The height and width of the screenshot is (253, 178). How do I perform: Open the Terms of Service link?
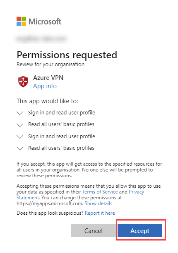100,192
